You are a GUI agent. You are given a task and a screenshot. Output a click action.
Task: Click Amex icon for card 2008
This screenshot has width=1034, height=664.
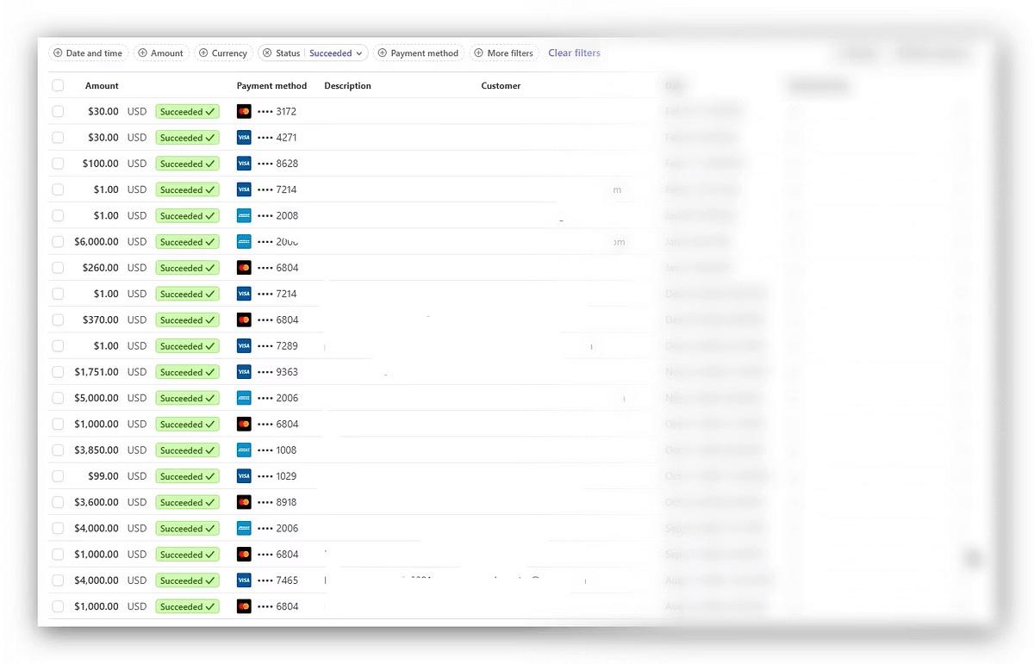[244, 215]
